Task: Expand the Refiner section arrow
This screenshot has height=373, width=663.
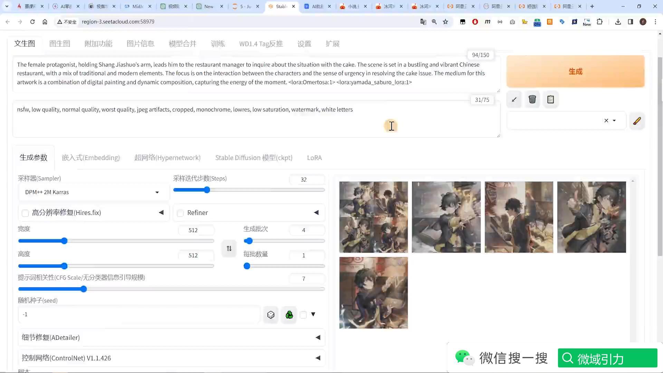Action: [x=316, y=212]
